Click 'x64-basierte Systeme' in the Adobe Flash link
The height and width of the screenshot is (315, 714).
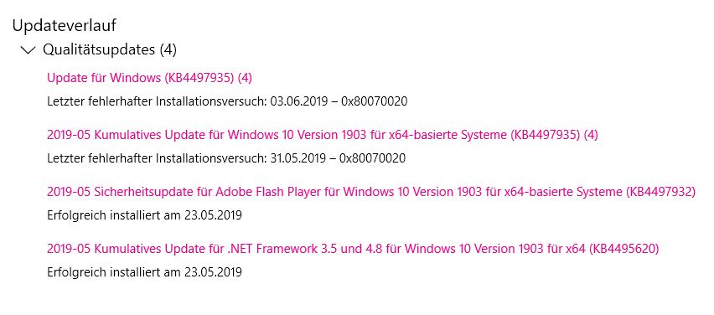pyautogui.click(x=563, y=192)
